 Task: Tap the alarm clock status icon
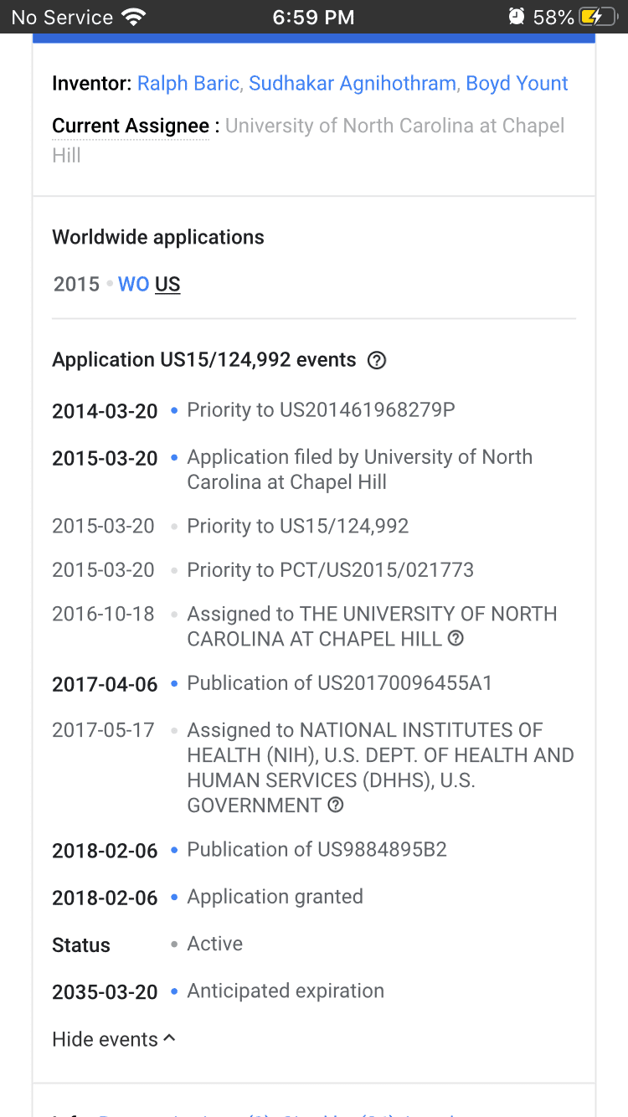pos(517,17)
